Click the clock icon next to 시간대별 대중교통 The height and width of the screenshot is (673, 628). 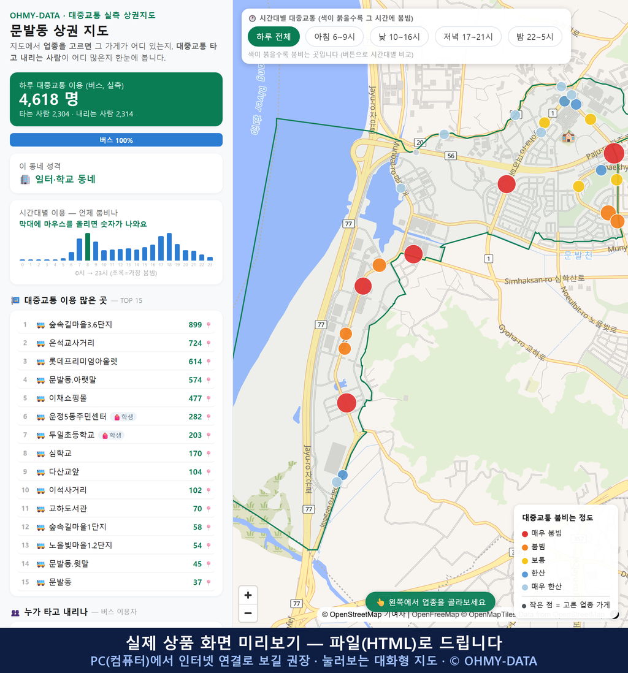click(x=253, y=18)
